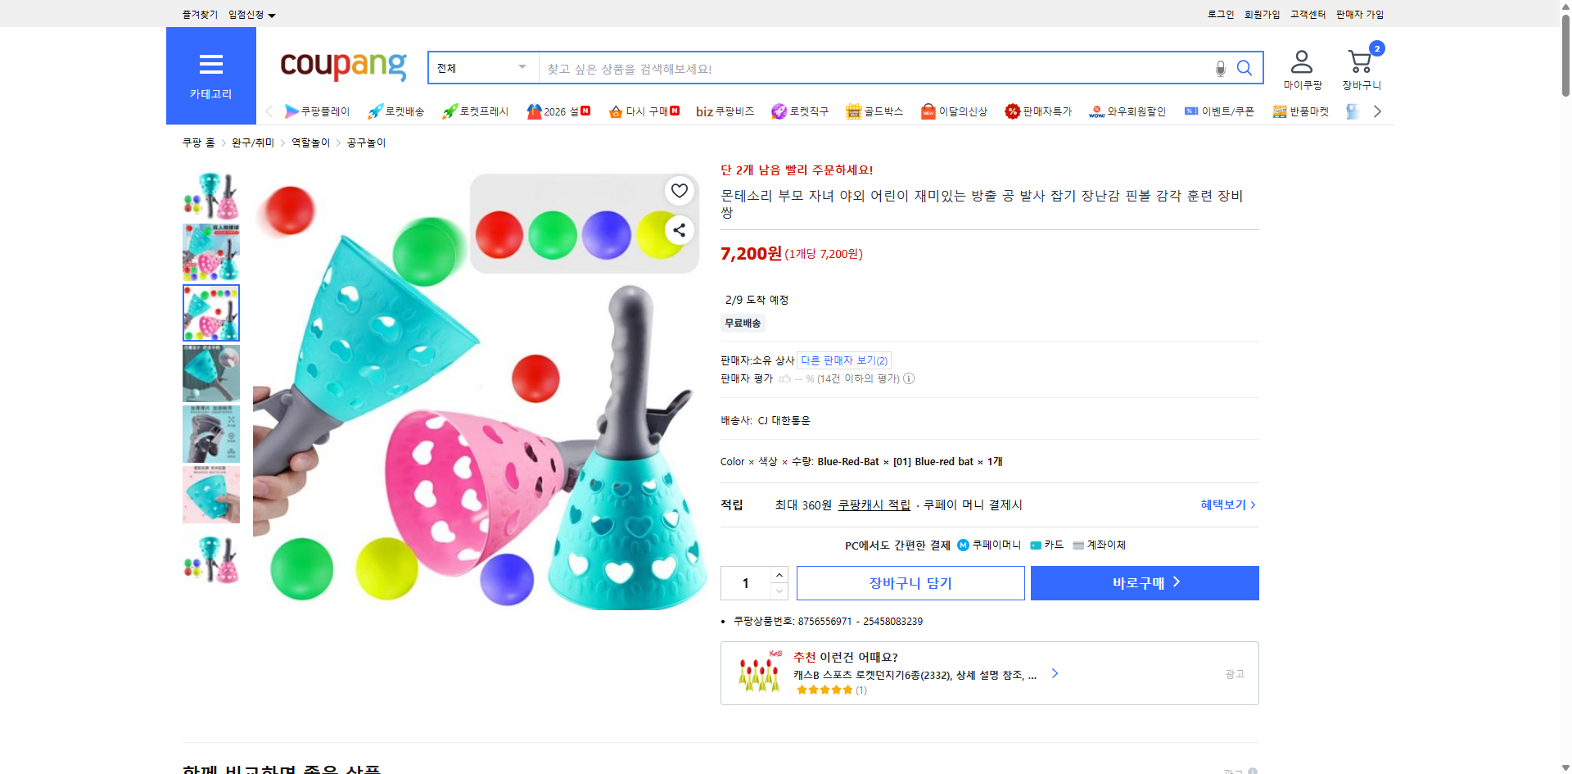This screenshot has width=1572, height=774.
Task: Open the 골드박스 section
Action: coord(874,111)
